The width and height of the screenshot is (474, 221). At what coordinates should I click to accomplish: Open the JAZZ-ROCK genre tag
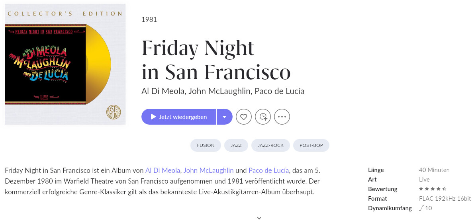click(270, 145)
